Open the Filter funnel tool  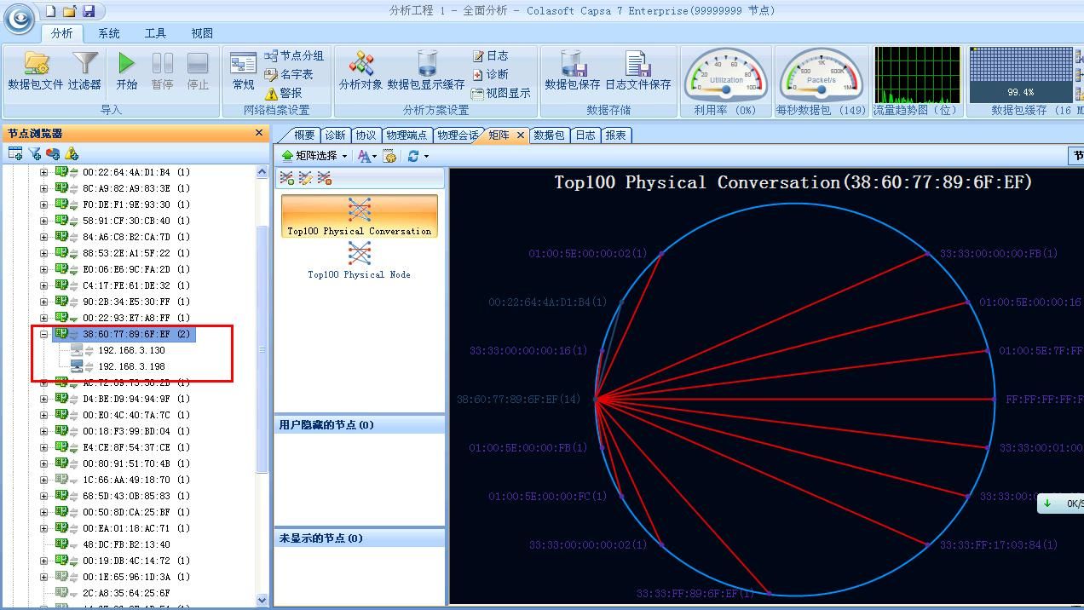click(84, 64)
